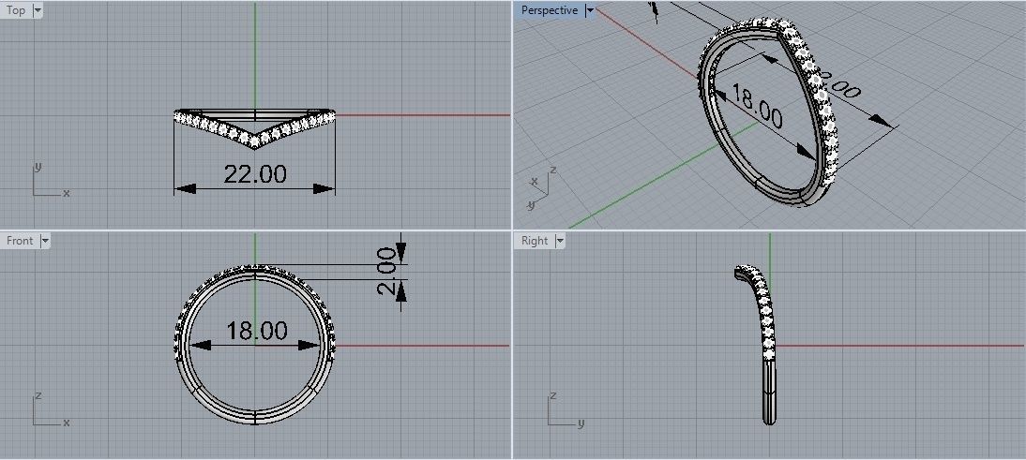The height and width of the screenshot is (460, 1026).
Task: Select the 22.00 dimension in Top view
Action: pos(255,174)
